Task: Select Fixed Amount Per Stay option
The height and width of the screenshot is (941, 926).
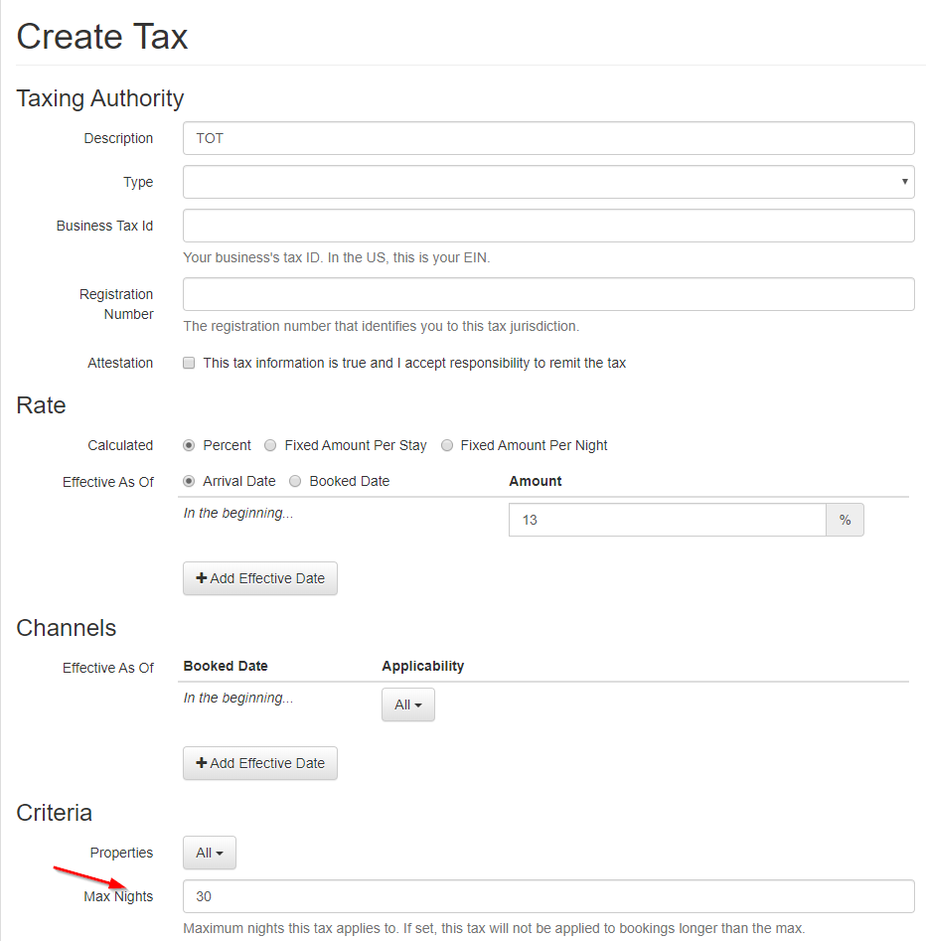Action: [x=270, y=445]
